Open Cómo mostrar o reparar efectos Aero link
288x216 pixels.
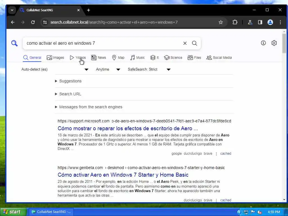(128, 128)
